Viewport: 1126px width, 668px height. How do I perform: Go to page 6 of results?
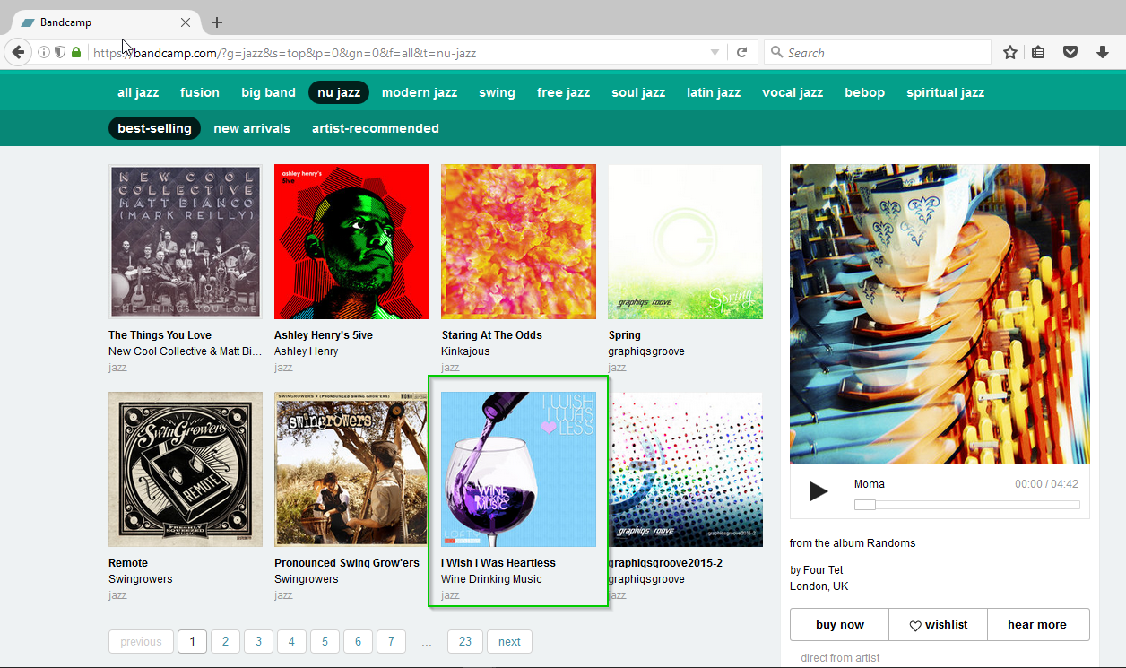tap(358, 642)
